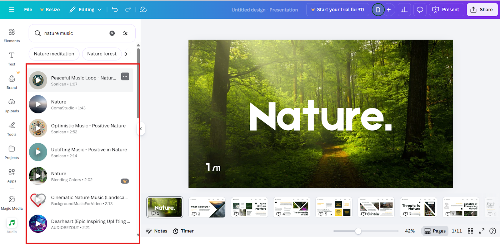This screenshot has width=500, height=244.
Task: Clear the nature music search text
Action: 112,33
